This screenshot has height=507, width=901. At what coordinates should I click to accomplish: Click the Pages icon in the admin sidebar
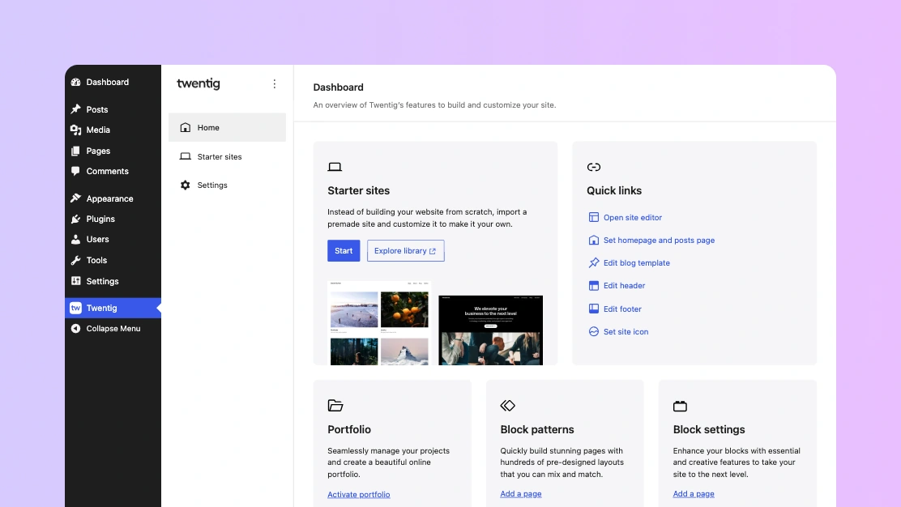(78, 151)
